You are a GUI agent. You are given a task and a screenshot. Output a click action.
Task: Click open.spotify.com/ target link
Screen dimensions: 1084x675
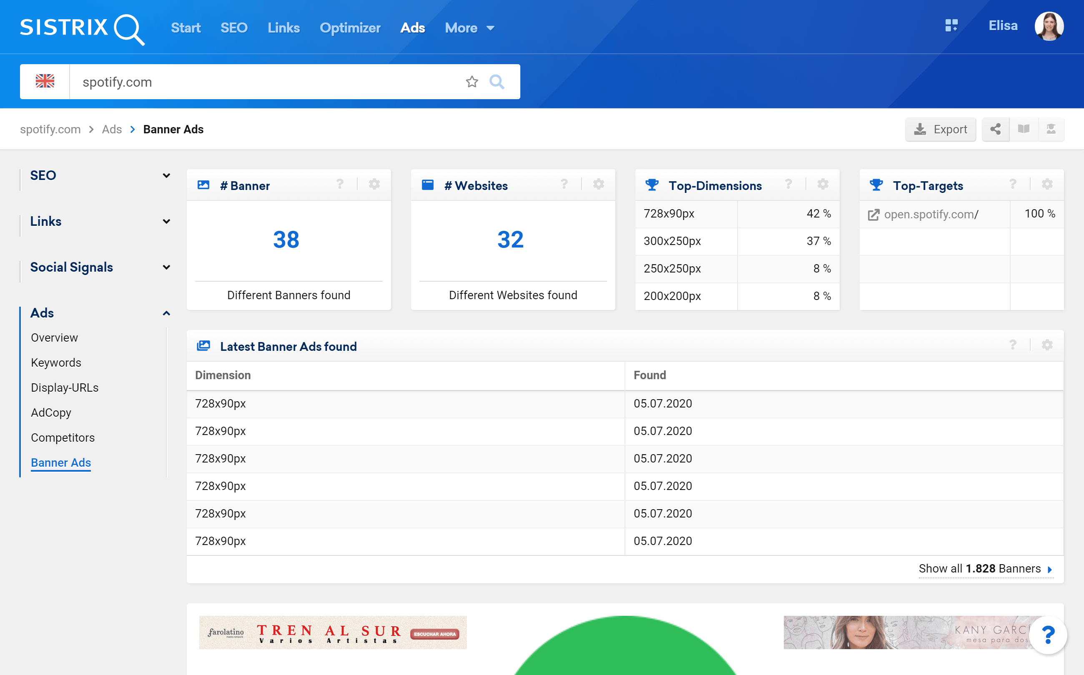(931, 214)
